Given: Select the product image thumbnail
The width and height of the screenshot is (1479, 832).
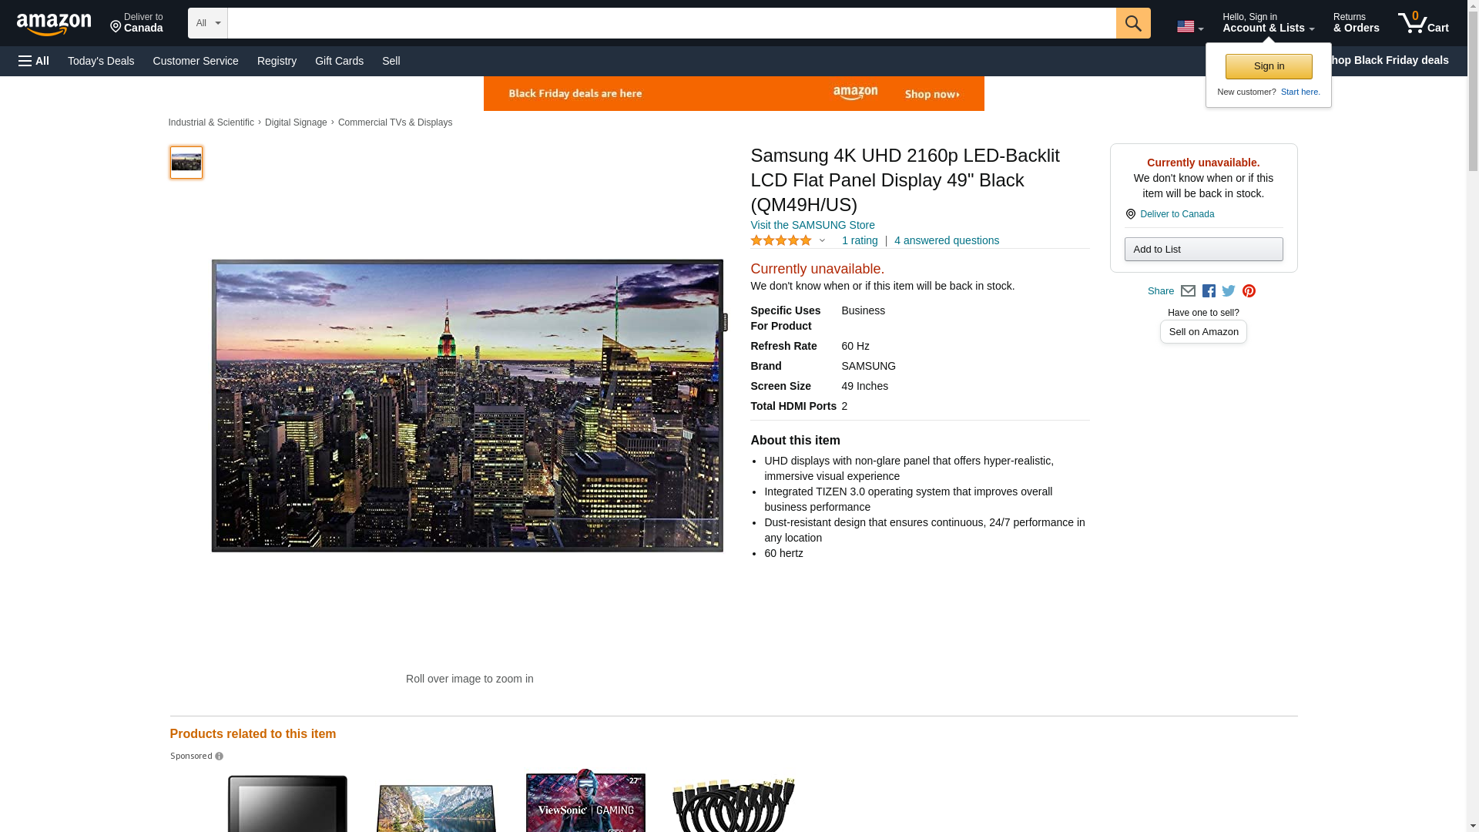Looking at the screenshot, I should pos(186,163).
